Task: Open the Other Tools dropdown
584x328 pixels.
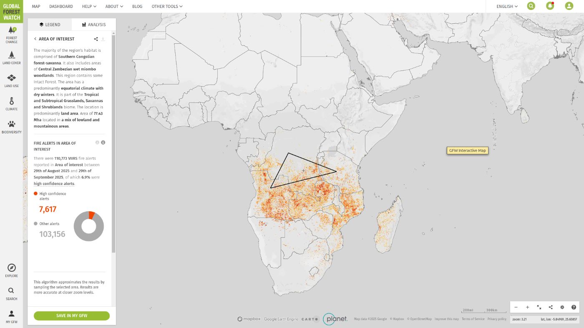Action: click(167, 6)
